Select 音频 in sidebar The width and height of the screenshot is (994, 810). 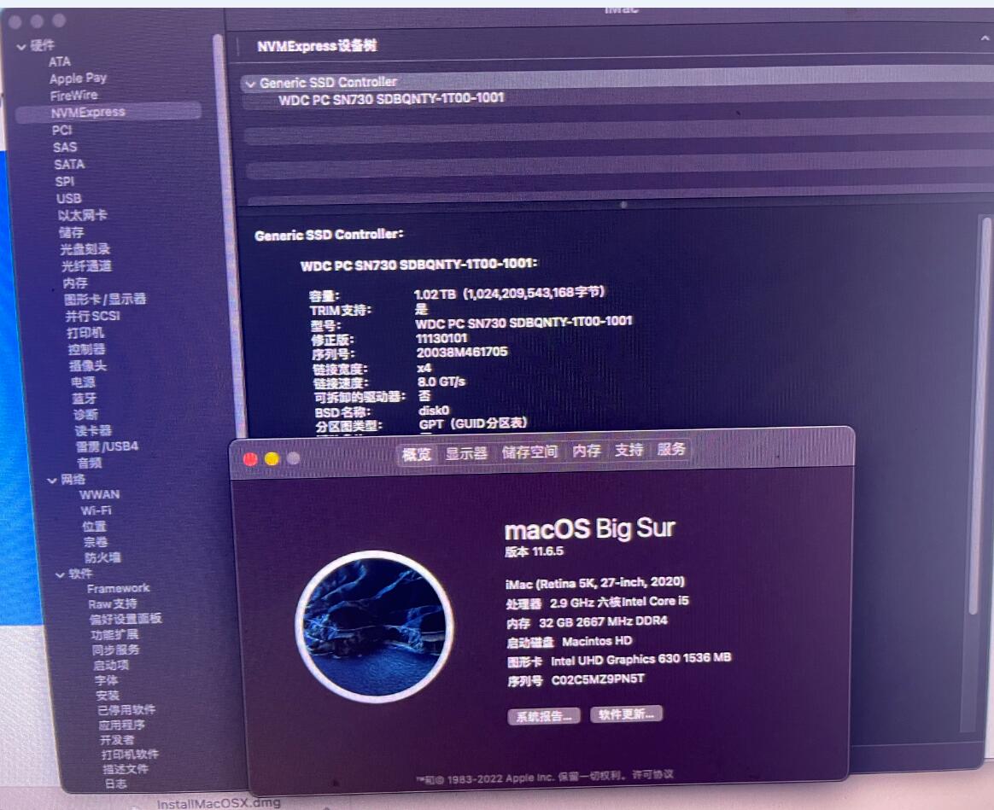click(90, 463)
